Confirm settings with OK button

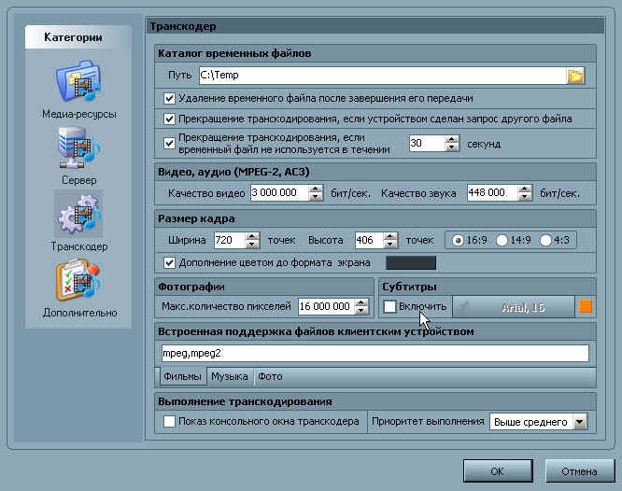(498, 471)
